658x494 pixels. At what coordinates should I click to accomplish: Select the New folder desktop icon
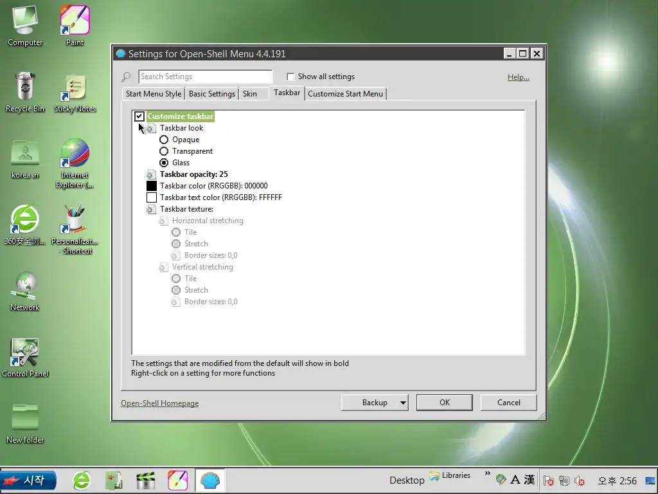click(25, 423)
